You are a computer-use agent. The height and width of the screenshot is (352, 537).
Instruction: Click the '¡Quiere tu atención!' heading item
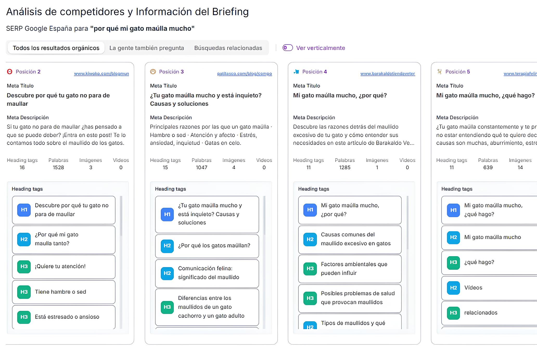[x=64, y=267]
